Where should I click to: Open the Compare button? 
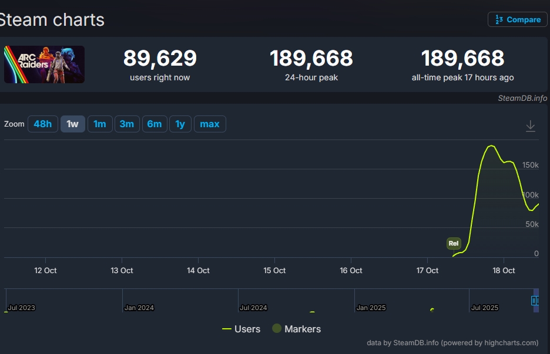tap(517, 19)
